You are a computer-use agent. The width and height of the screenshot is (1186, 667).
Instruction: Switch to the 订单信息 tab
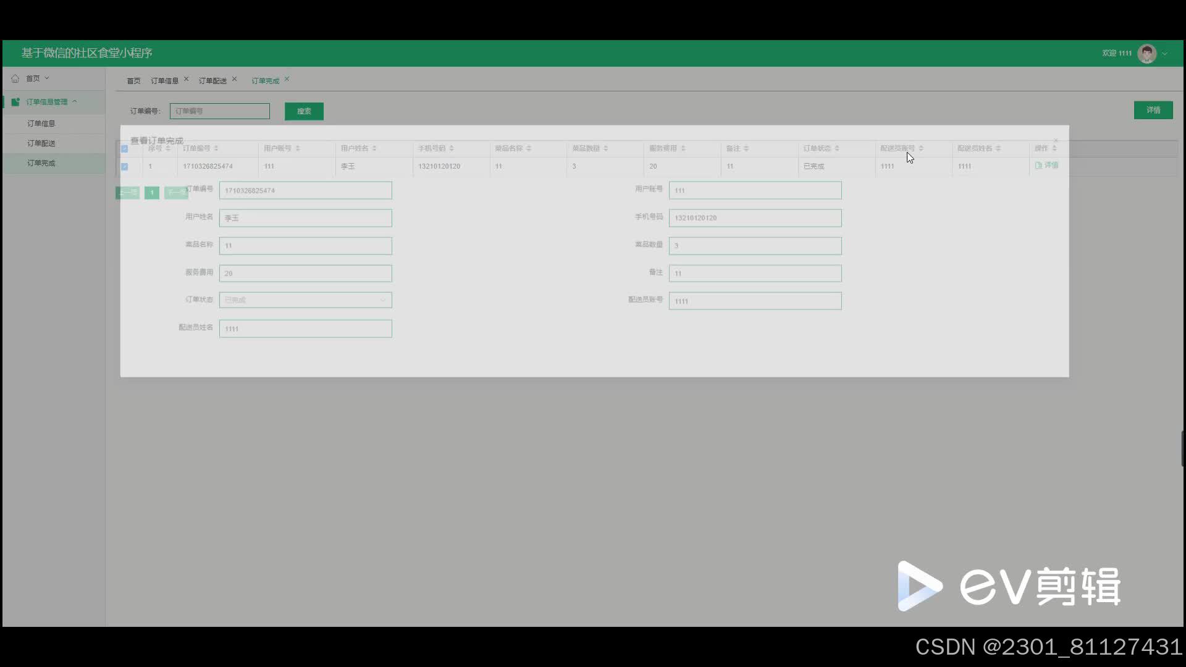(x=164, y=81)
